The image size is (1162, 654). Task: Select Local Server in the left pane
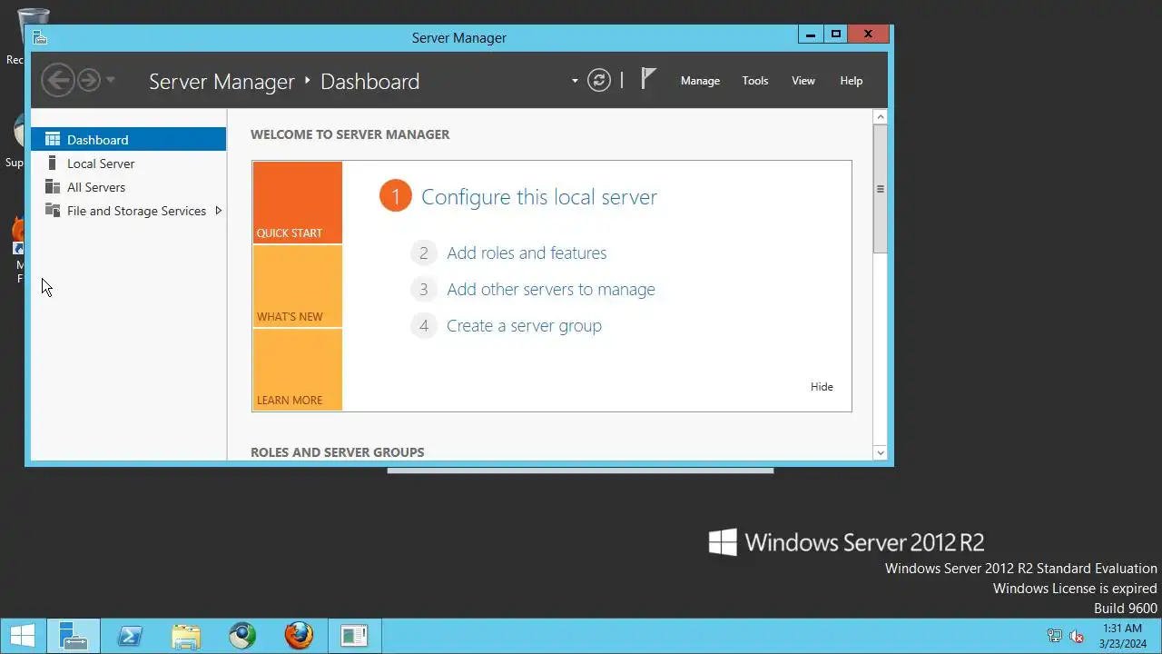[128, 163]
